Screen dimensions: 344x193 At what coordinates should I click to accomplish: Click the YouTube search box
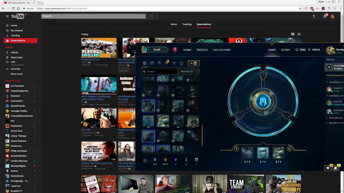(x=94, y=16)
